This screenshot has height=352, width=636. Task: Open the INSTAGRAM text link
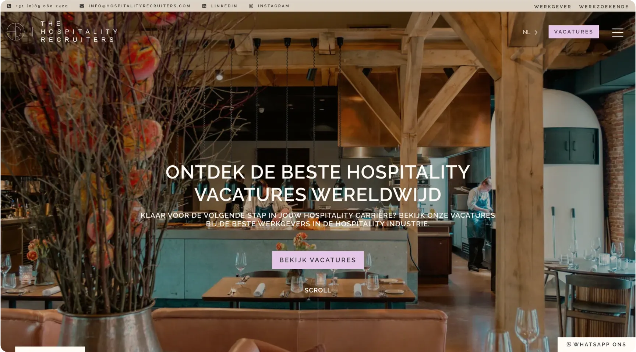coord(273,6)
